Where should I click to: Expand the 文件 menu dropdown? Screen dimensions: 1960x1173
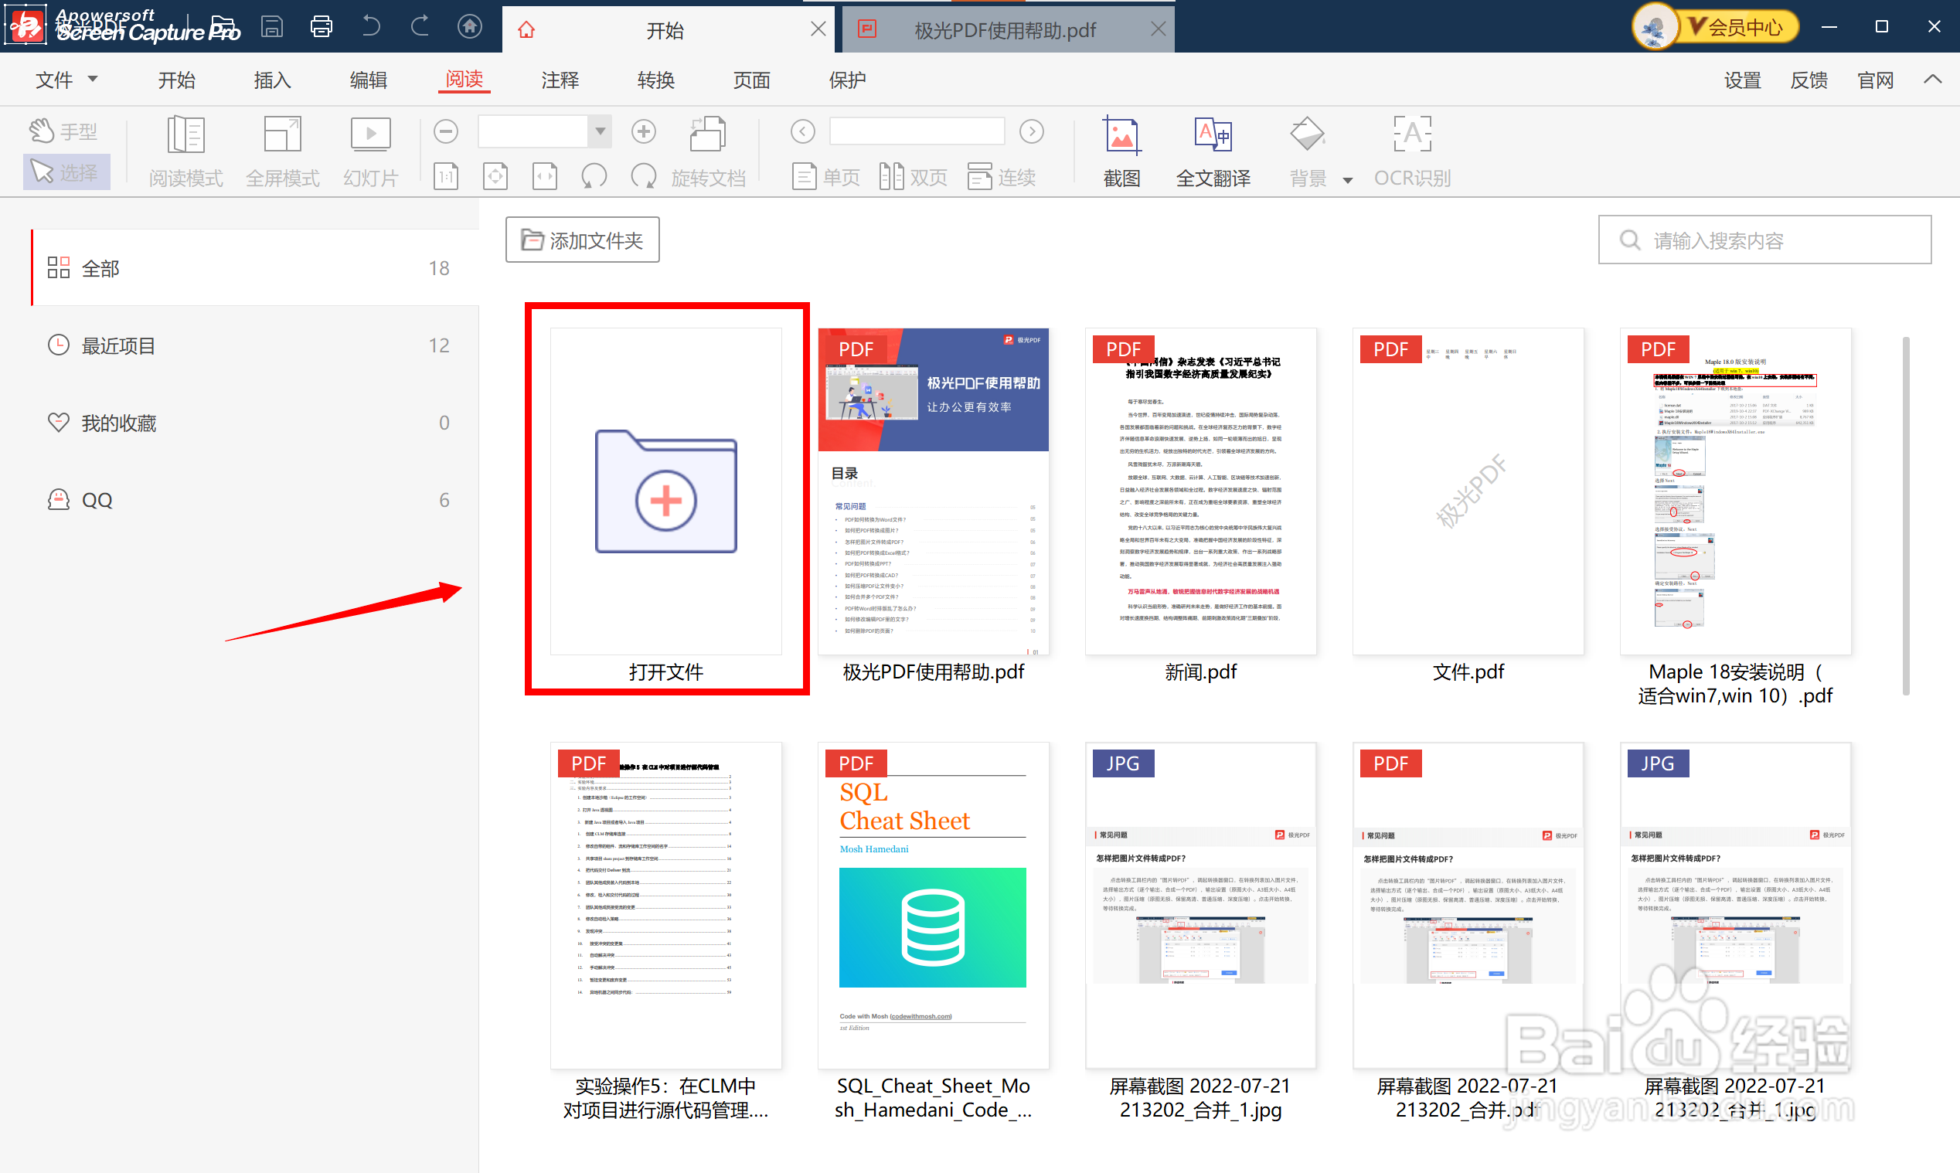(67, 79)
